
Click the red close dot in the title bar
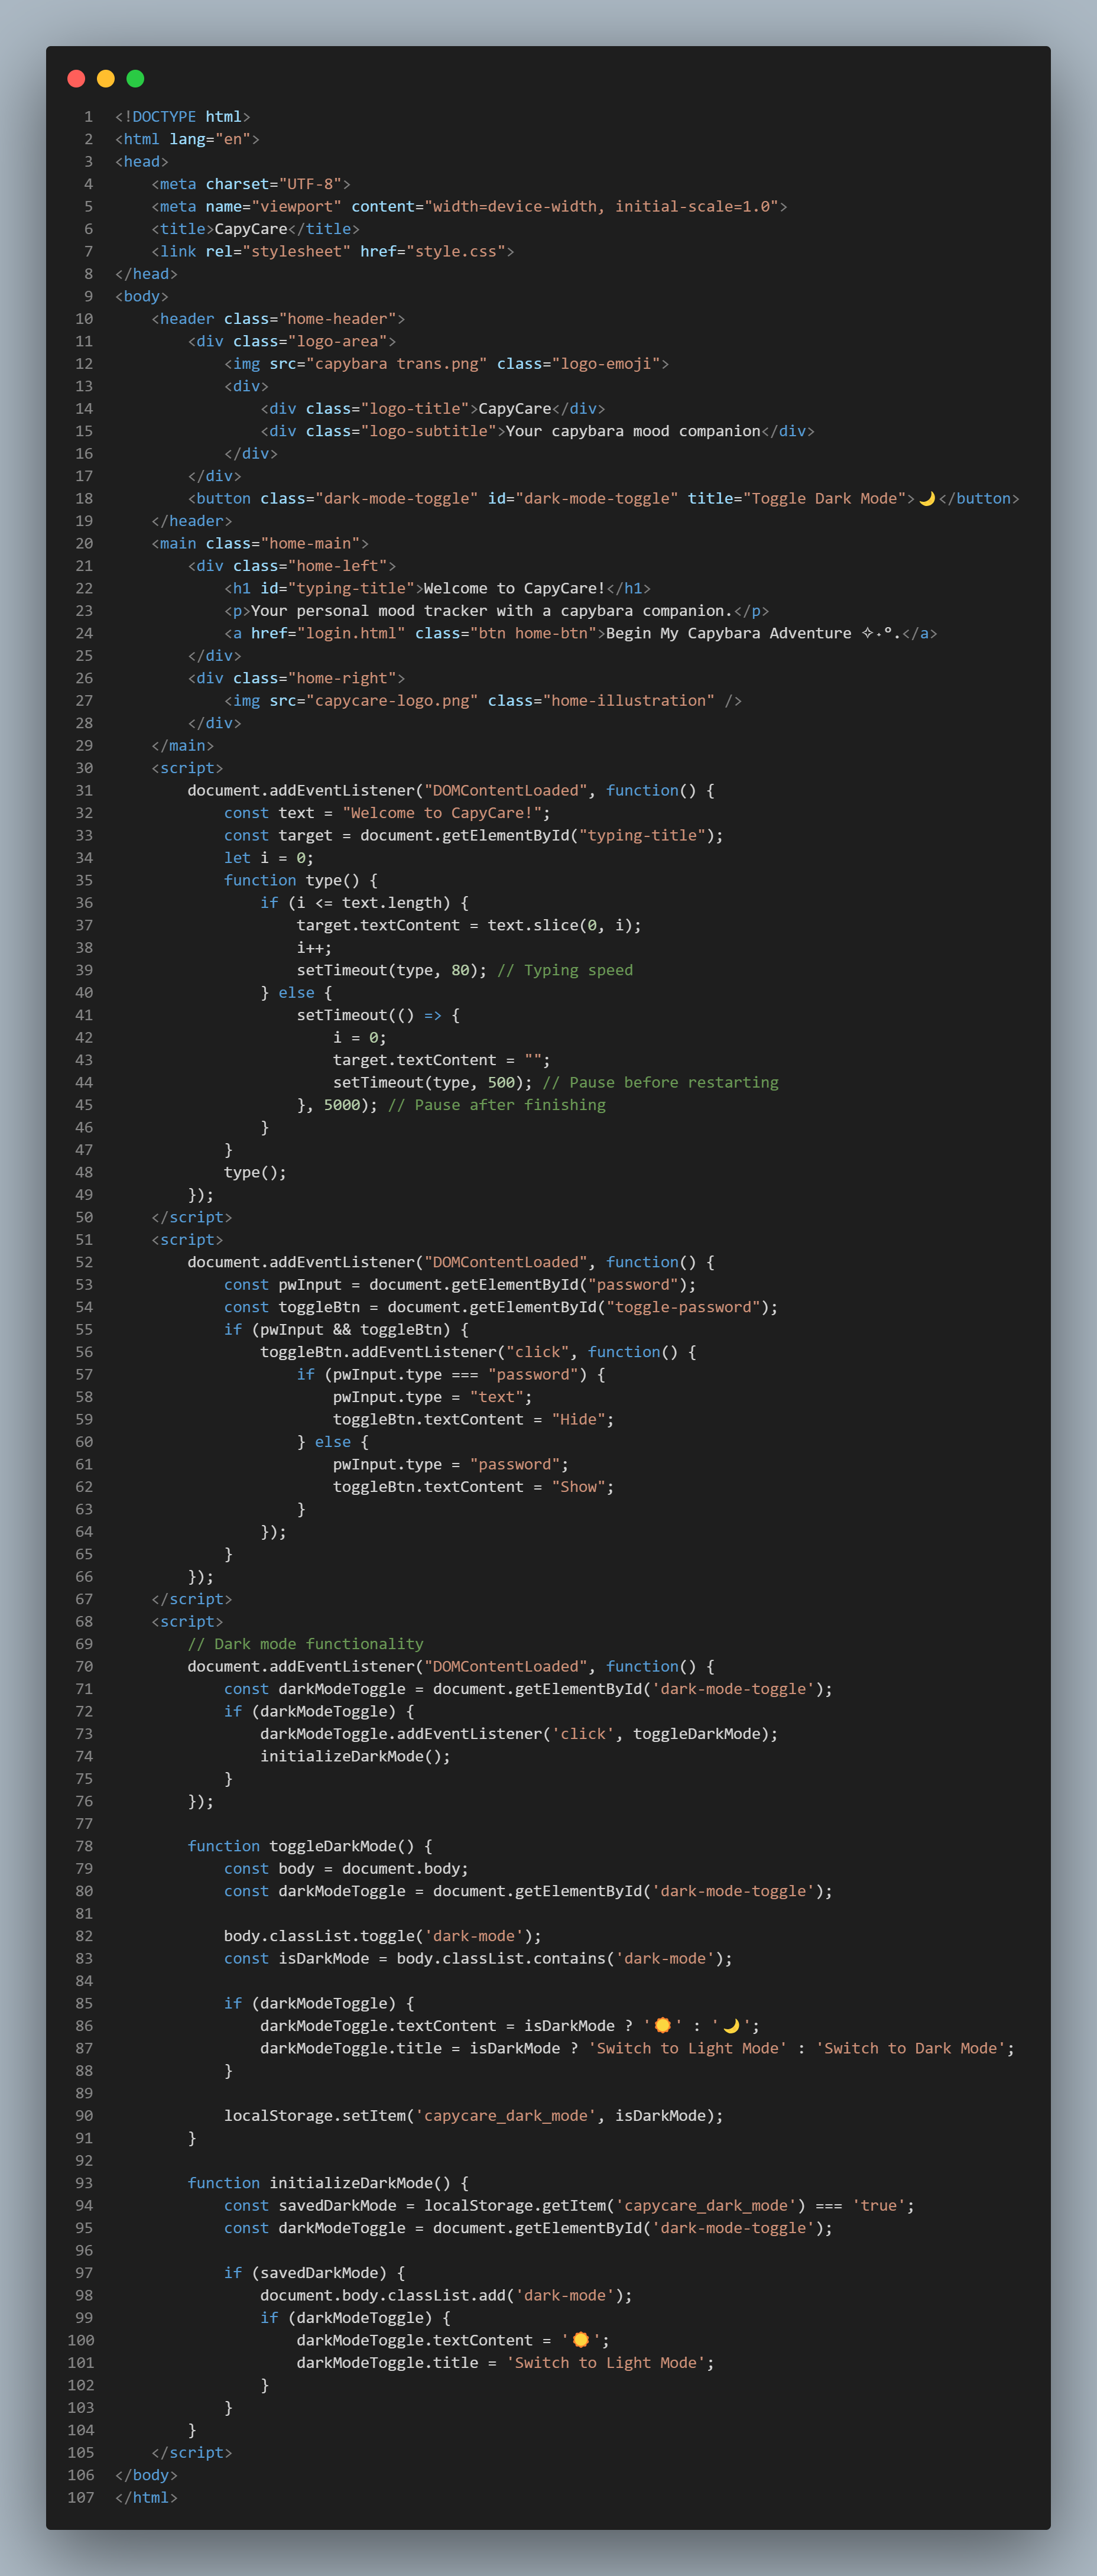click(76, 79)
